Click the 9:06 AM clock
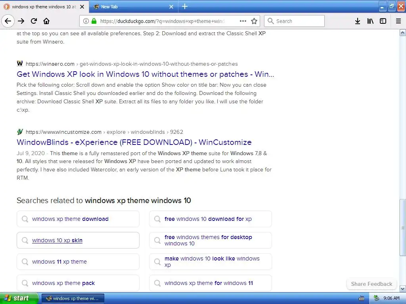This screenshot has width=406, height=304. 391,298
